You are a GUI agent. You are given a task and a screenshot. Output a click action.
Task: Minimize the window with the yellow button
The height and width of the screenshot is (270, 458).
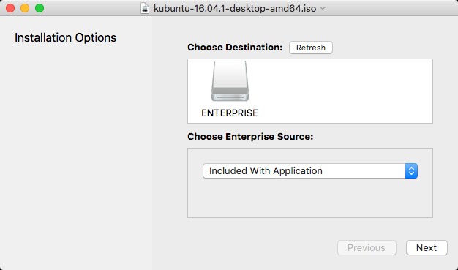[x=25, y=8]
